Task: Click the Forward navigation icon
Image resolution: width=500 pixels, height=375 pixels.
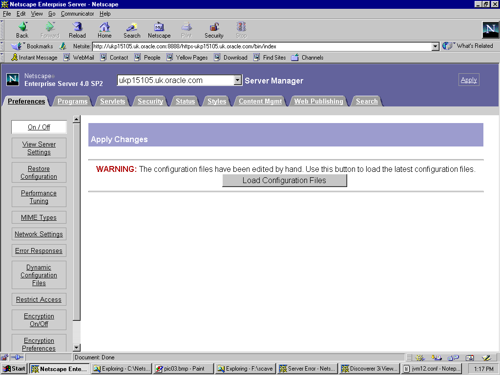Action: pyautogui.click(x=50, y=30)
